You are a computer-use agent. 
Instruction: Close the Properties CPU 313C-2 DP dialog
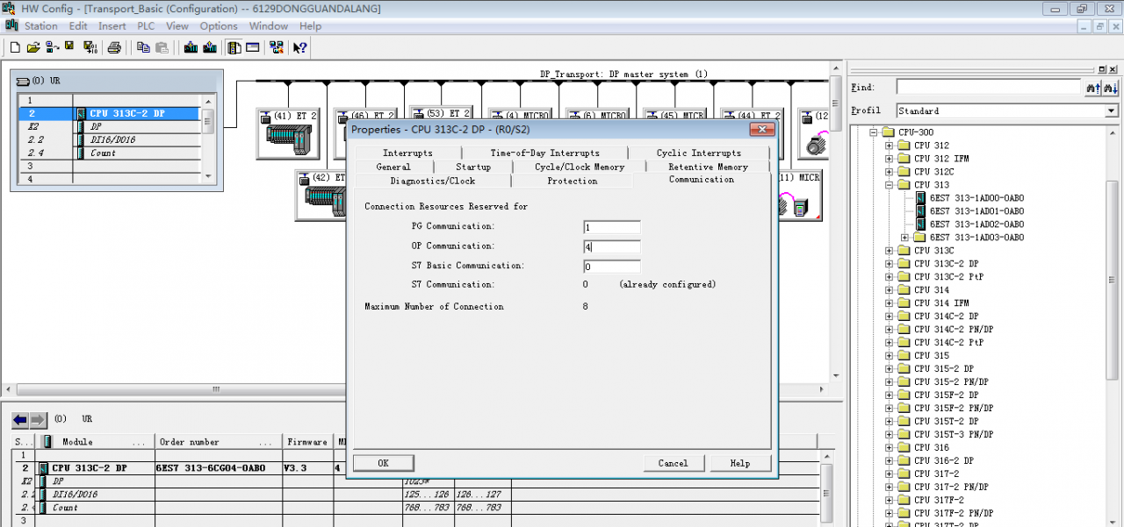[761, 130]
